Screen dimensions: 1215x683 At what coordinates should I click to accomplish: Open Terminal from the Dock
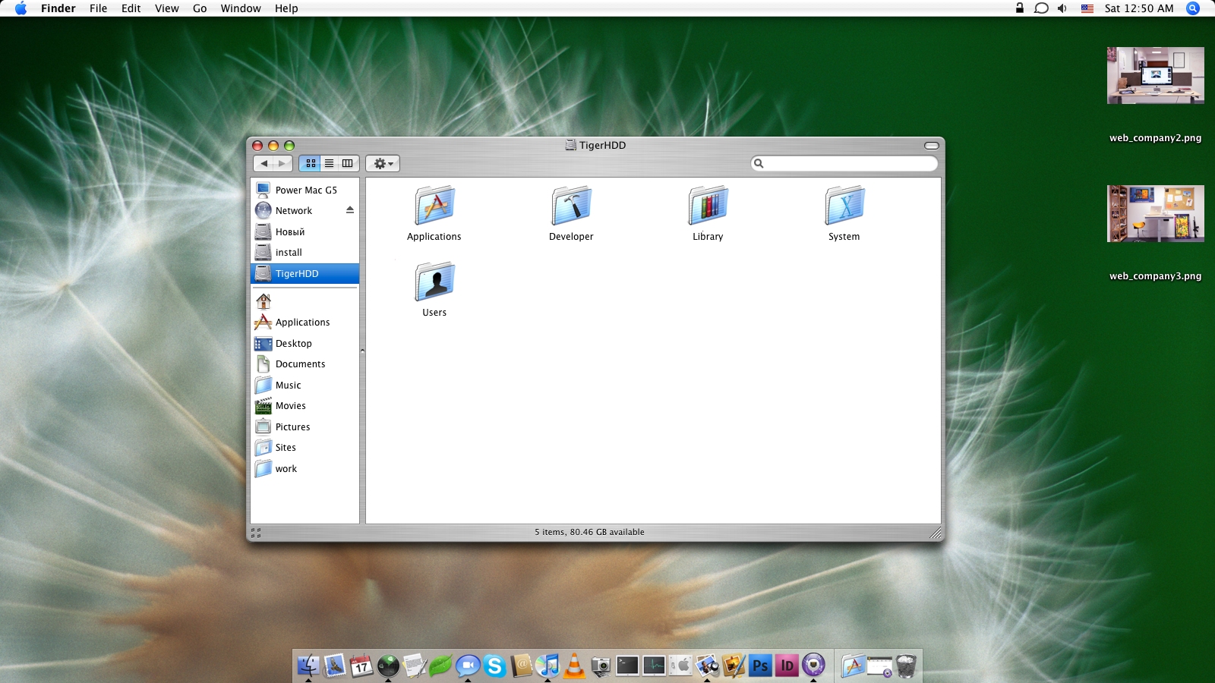pos(627,666)
